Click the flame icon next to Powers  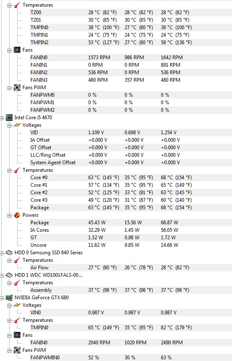[x=17, y=215]
